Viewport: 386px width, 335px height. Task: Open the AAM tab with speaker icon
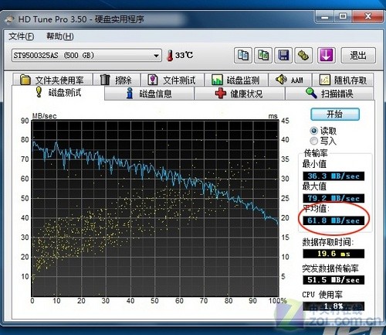point(290,80)
